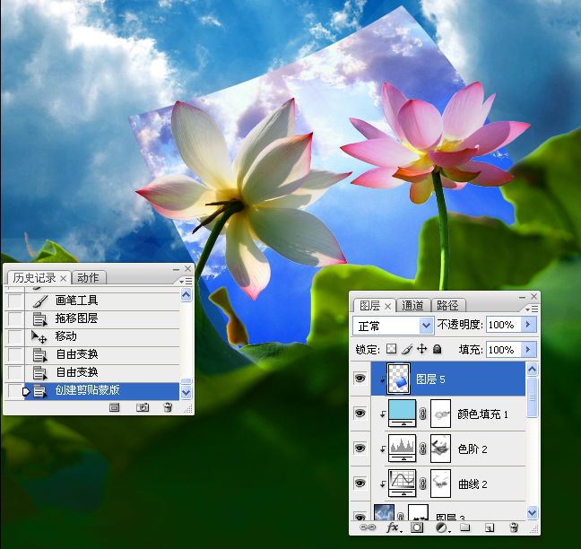
Task: Toggle visibility of 颜色填充 1 layer
Action: pos(360,414)
